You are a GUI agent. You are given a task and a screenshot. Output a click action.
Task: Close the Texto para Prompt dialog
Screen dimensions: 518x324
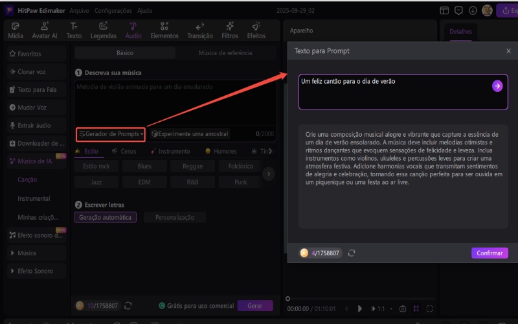(x=508, y=51)
